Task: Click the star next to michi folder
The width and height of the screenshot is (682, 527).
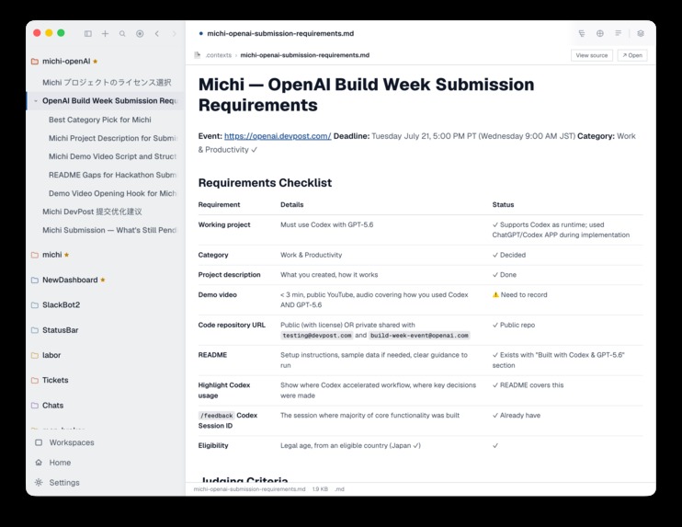Action: [66, 255]
